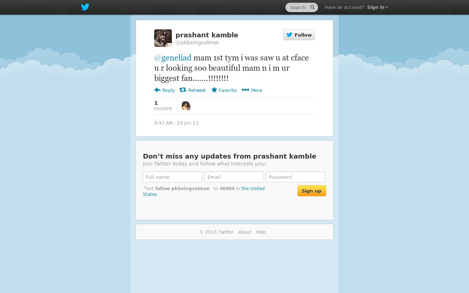Click the Sign up button
The image size is (469, 293).
pos(312,191)
